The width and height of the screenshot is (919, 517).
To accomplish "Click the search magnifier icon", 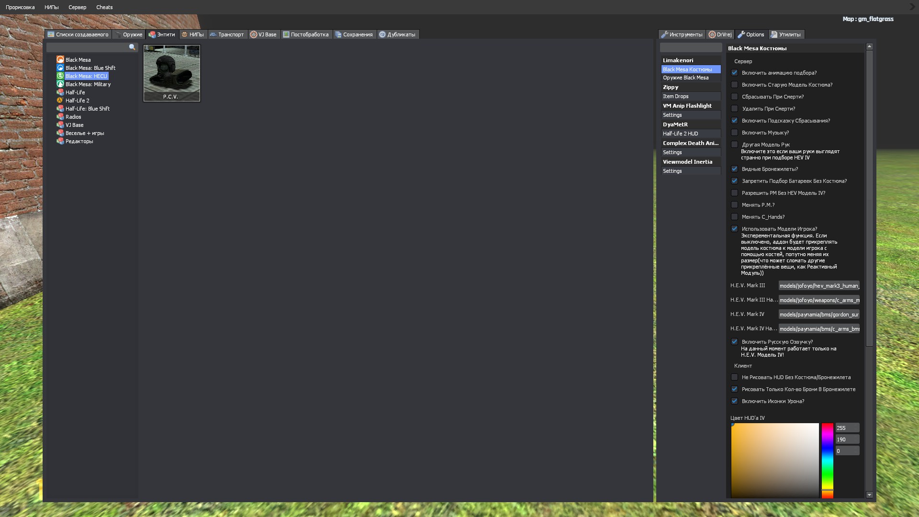I will click(132, 47).
